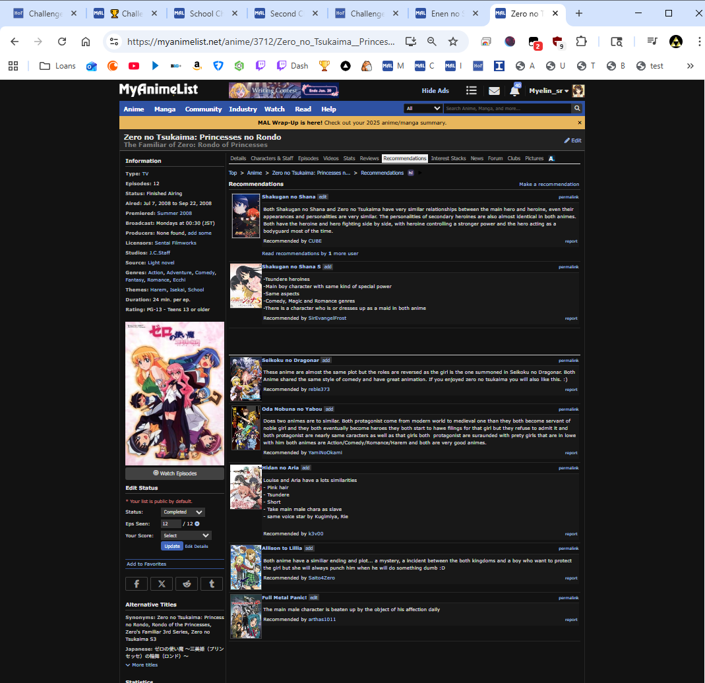Image resolution: width=705 pixels, height=683 pixels.
Task: Switch to the Characters & Staff tab
Action: pyautogui.click(x=272, y=159)
